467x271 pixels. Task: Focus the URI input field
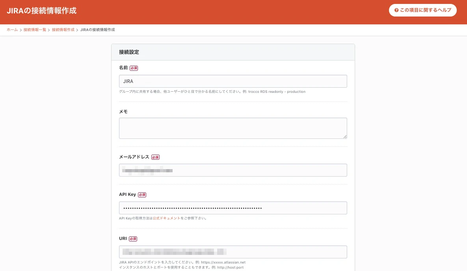click(233, 252)
